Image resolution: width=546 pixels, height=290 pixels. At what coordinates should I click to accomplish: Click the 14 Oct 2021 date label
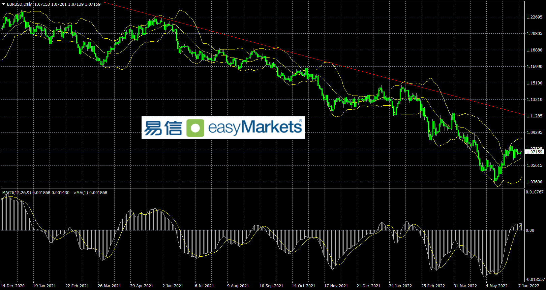click(304, 286)
